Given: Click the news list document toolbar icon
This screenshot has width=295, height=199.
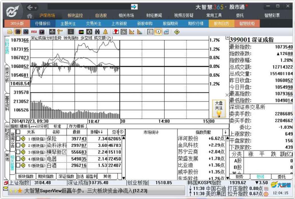Looking at the screenshot, I should point(150,32).
